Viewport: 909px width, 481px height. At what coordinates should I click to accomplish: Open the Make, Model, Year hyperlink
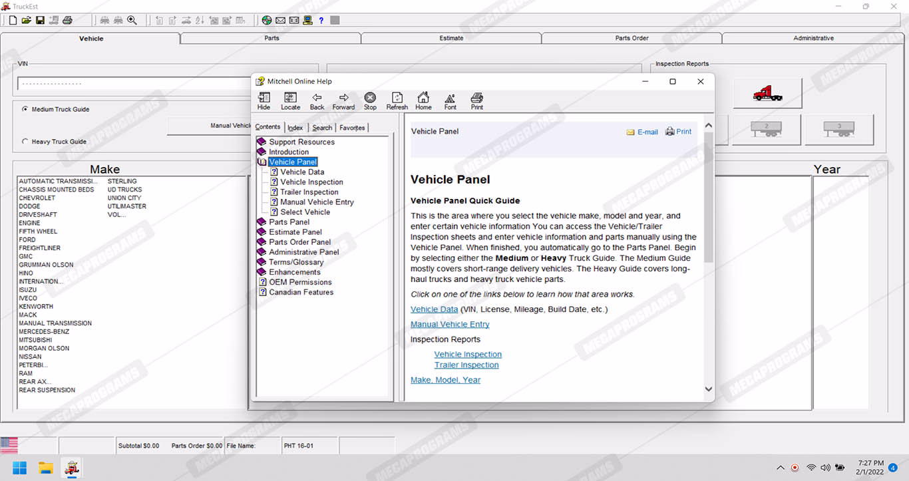tap(445, 380)
